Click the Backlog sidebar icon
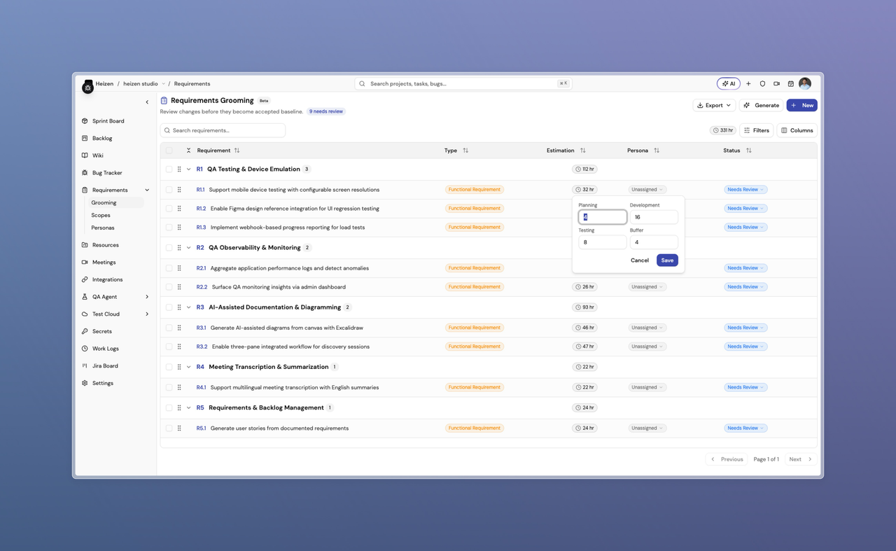The width and height of the screenshot is (896, 551). (x=85, y=139)
